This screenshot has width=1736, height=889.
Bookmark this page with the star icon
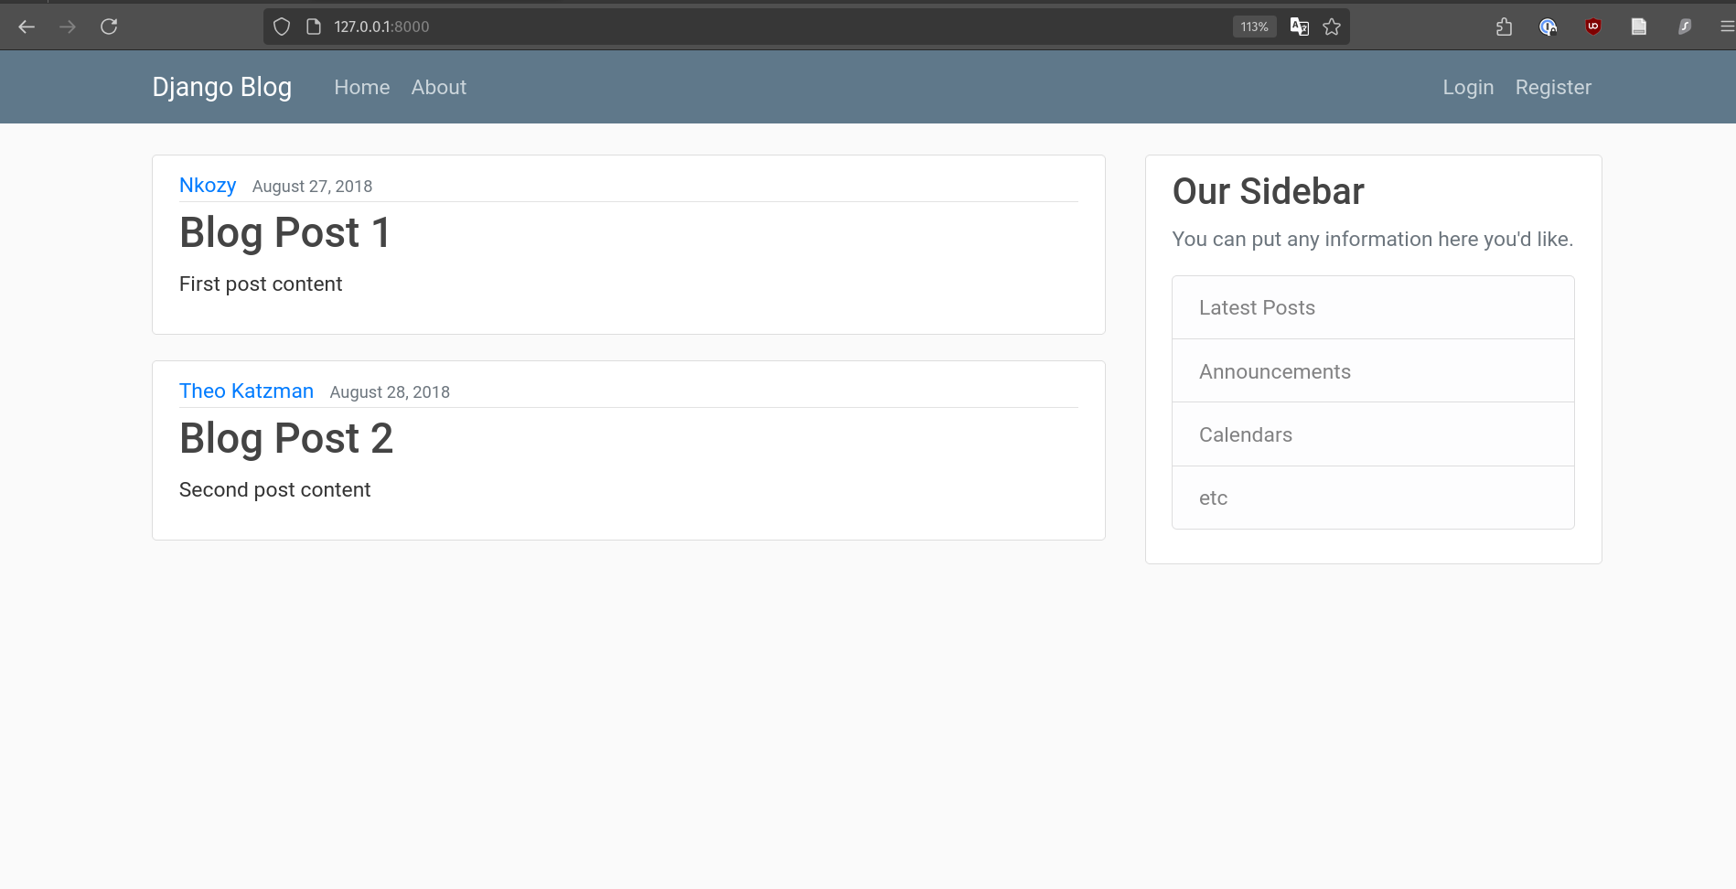1332,27
